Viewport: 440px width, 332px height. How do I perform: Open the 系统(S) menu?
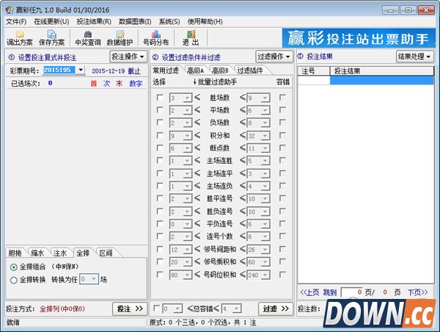[x=169, y=21]
